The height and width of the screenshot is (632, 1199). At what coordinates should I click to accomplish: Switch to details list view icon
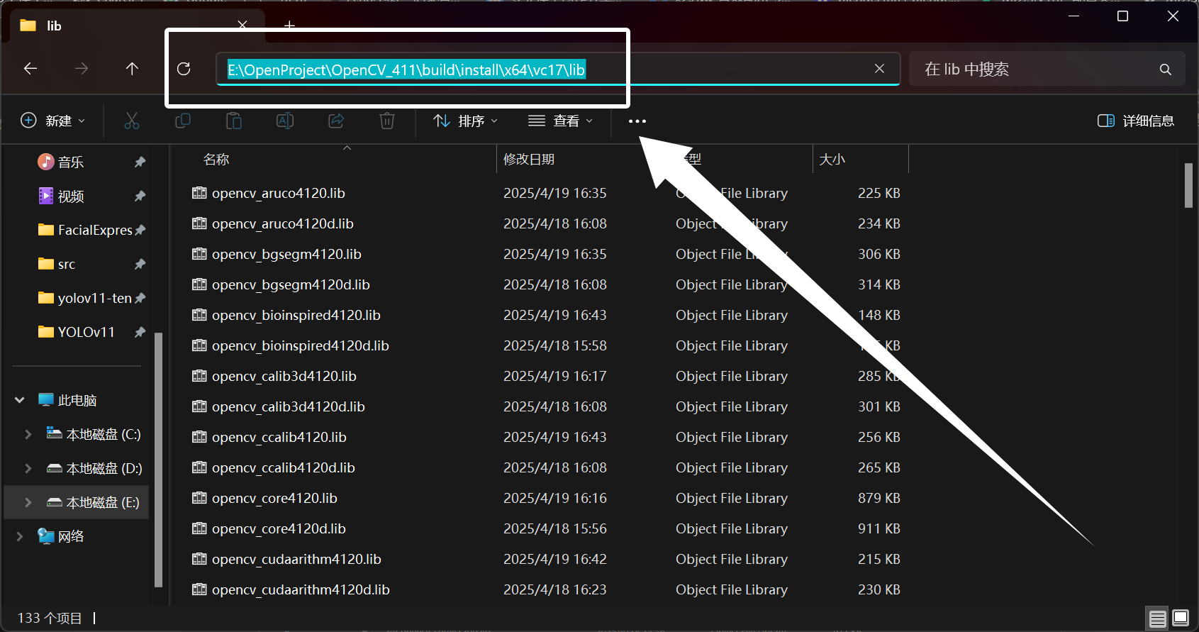point(1157,619)
